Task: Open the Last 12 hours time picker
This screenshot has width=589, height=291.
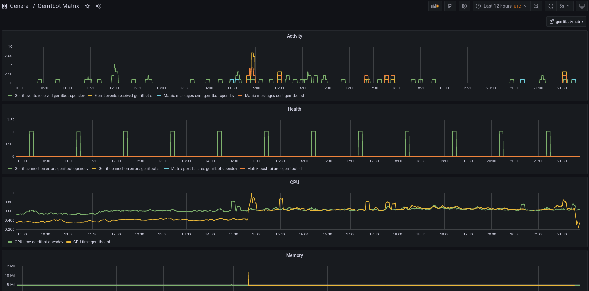Action: tap(501, 6)
